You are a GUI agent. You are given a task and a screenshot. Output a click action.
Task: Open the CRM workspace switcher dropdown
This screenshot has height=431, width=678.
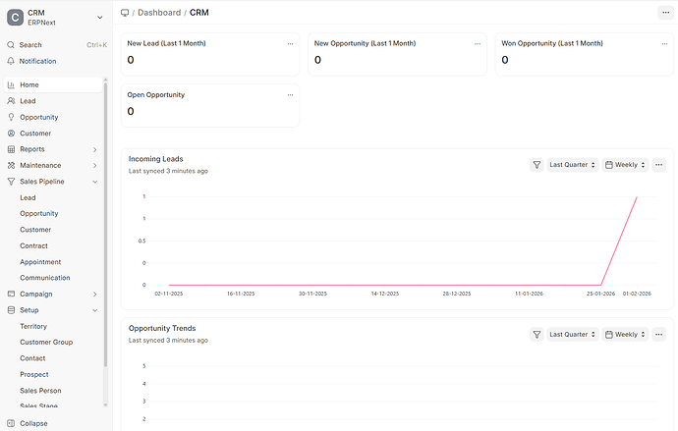[x=99, y=17]
